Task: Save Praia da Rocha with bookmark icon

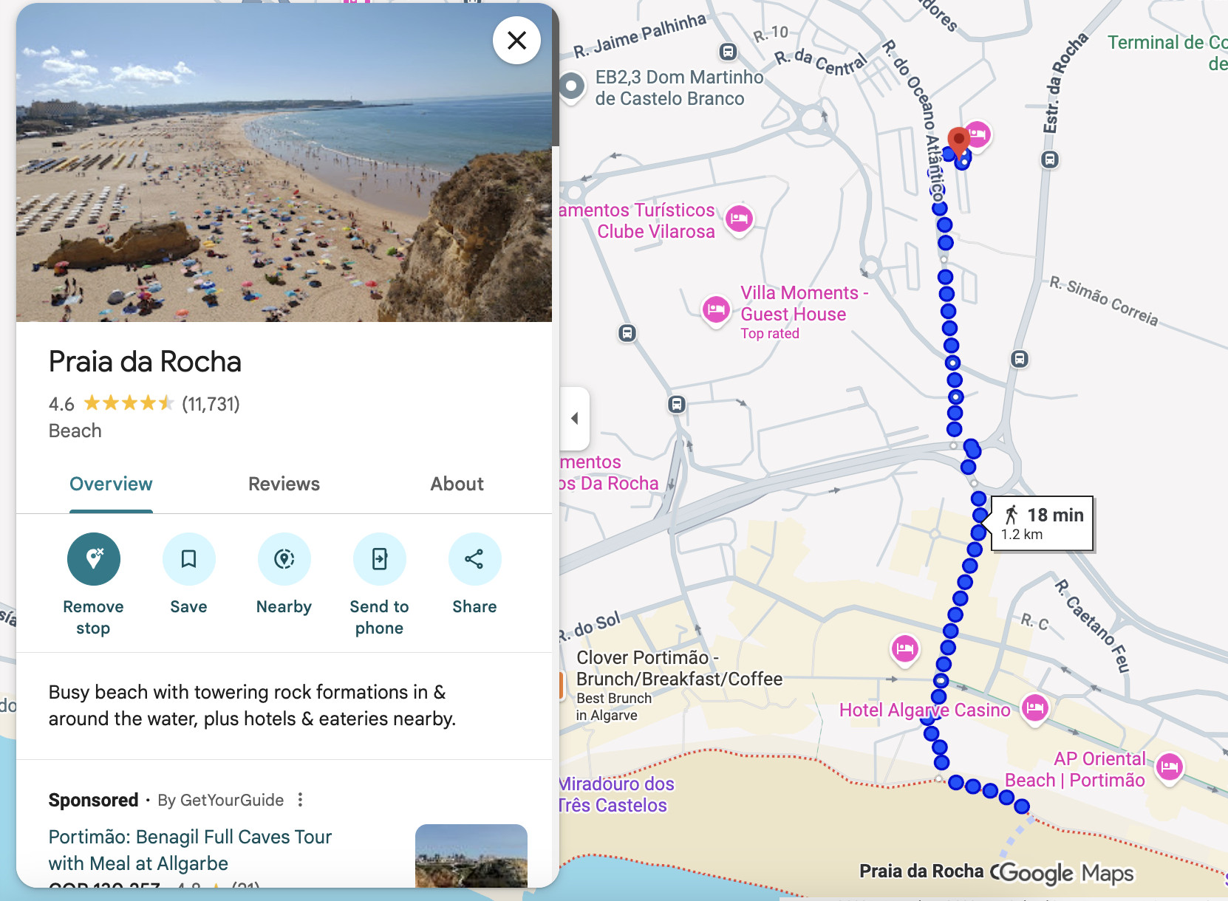Action: (188, 559)
